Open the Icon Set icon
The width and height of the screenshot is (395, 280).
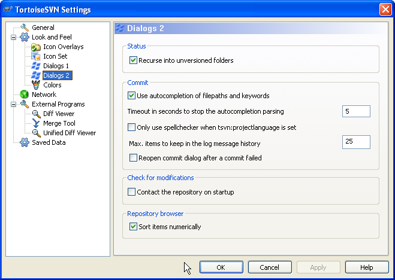pyautogui.click(x=36, y=56)
